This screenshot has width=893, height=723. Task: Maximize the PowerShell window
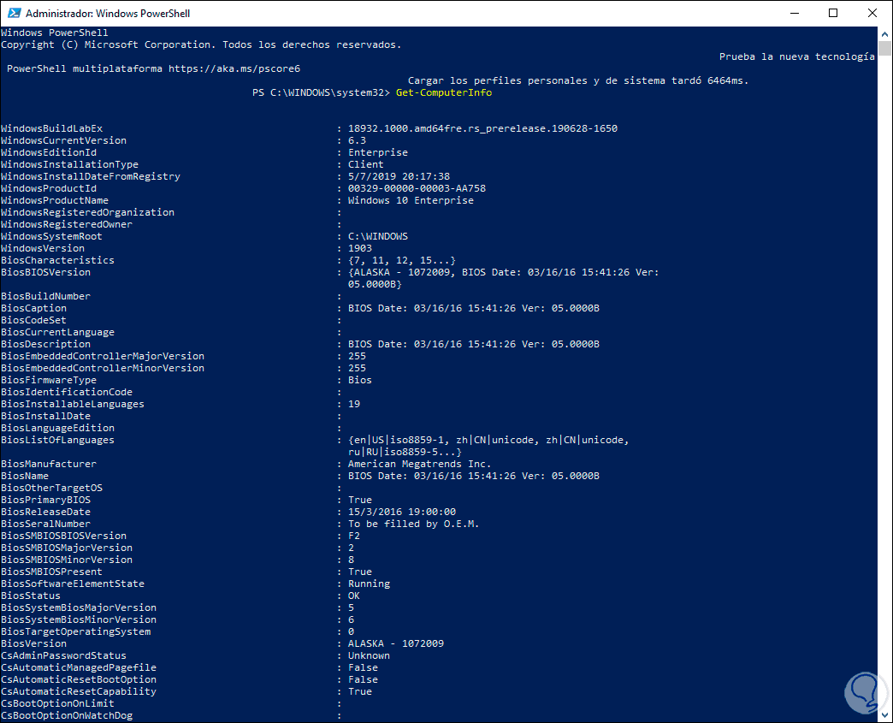click(833, 14)
